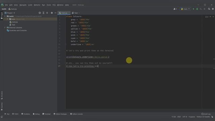Open the Edit menu
215x121 pixels.
pos(11,5)
